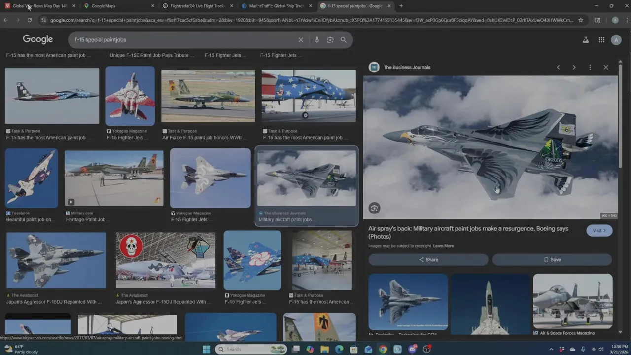Close the image preview panel
The width and height of the screenshot is (631, 355).
(x=606, y=67)
